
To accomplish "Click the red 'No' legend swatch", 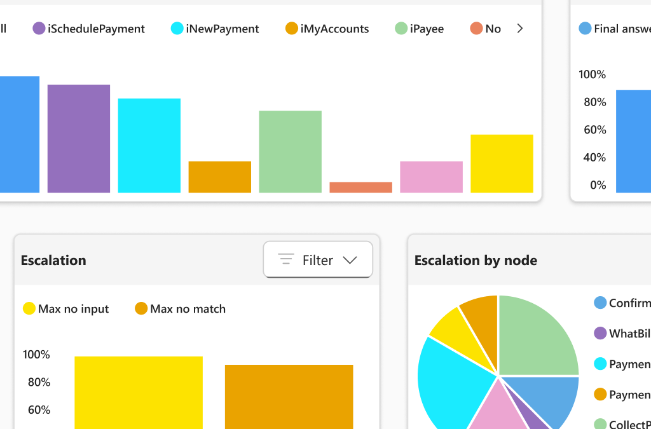I will 477,29.
